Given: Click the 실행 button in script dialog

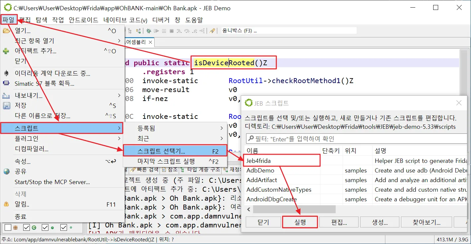Looking at the screenshot, I should tap(300, 222).
